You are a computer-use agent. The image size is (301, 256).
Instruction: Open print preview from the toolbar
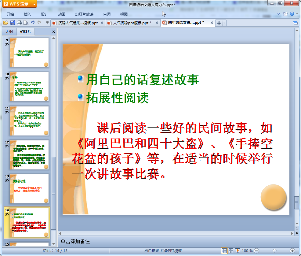point(26,23)
